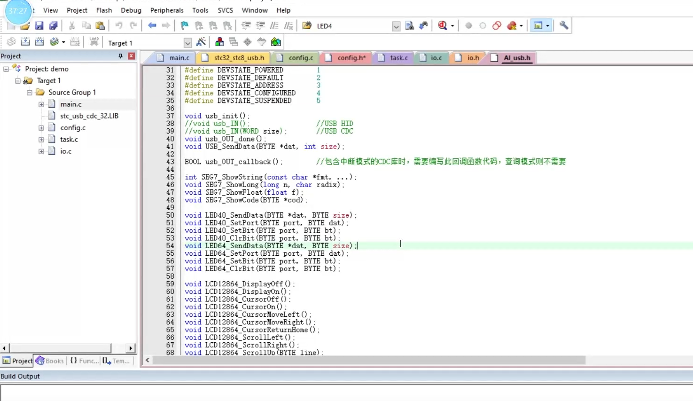Open the Flash menu
The image size is (693, 401).
coord(104,10)
